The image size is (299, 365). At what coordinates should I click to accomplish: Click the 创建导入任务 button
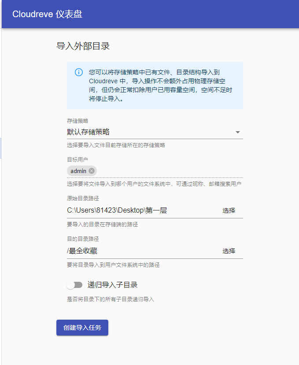point(82,328)
